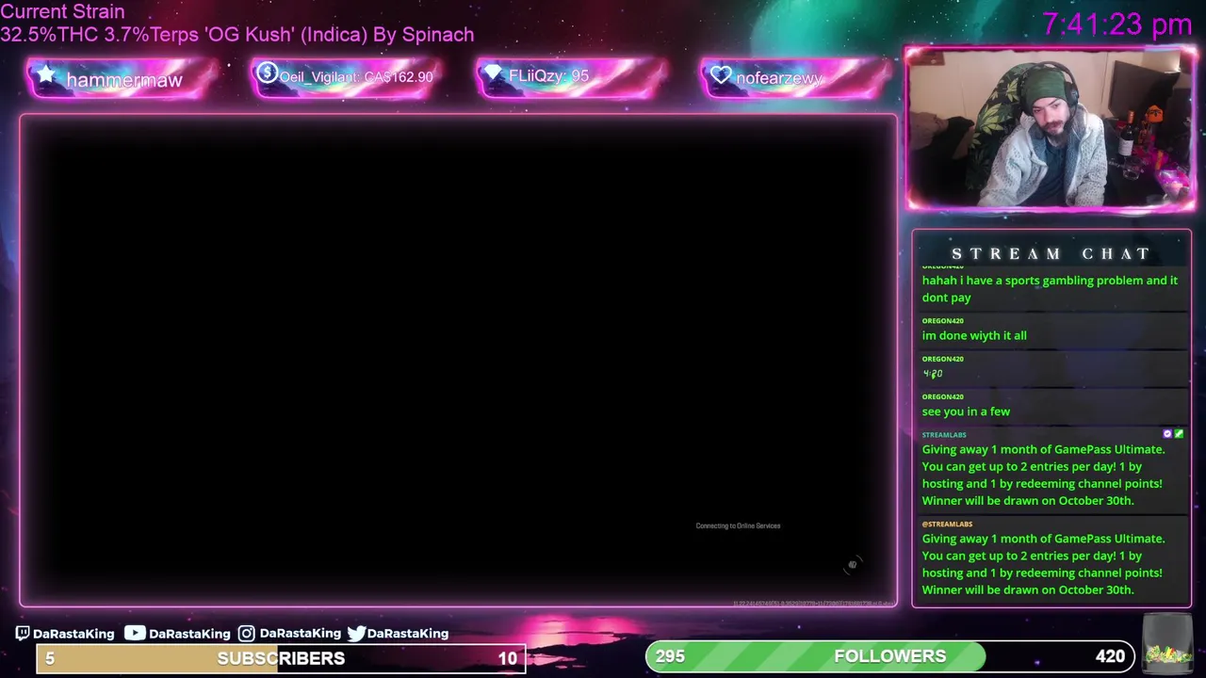Click the Streamlabs badge icons in chat
Image resolution: width=1206 pixels, height=678 pixels.
[x=1173, y=434]
